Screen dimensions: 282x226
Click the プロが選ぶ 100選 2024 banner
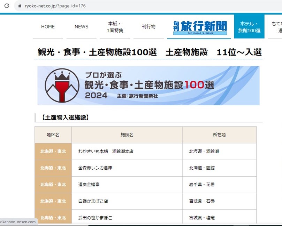(x=148, y=86)
